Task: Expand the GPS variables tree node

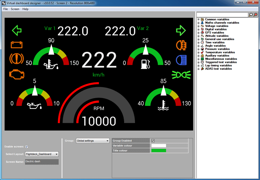Action: (199, 33)
